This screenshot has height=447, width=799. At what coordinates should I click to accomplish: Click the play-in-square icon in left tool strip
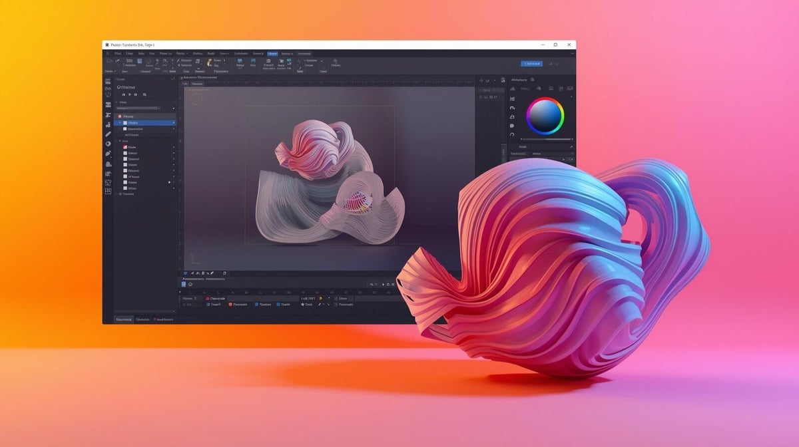(108, 191)
